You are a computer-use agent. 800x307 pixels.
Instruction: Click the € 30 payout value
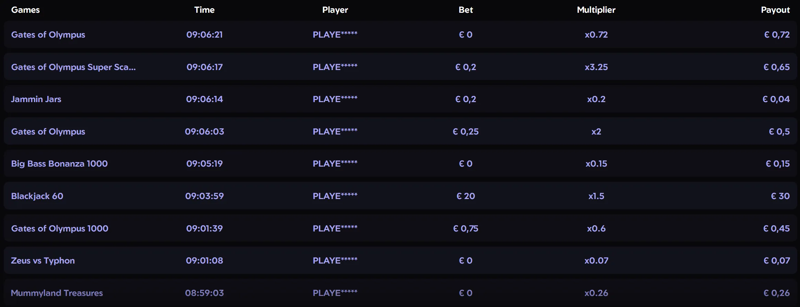[780, 196]
